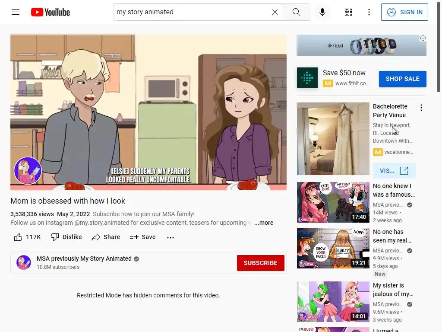Image resolution: width=442 pixels, height=332 pixels.
Task: Click video title Mom is obsessed with how I look
Action: pos(68,201)
